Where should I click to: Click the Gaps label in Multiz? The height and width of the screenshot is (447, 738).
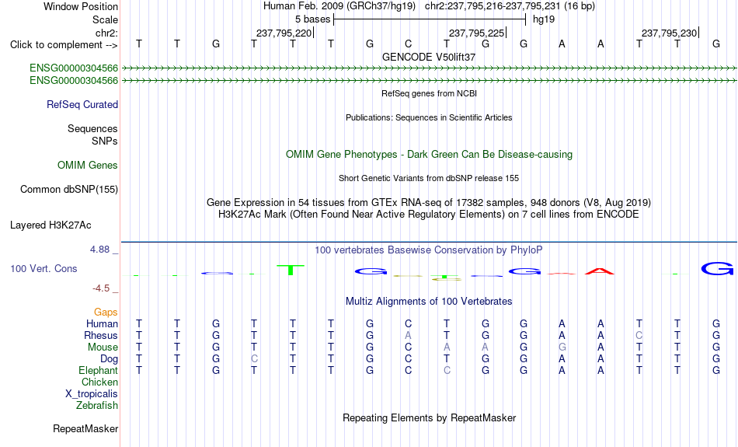[x=106, y=312]
